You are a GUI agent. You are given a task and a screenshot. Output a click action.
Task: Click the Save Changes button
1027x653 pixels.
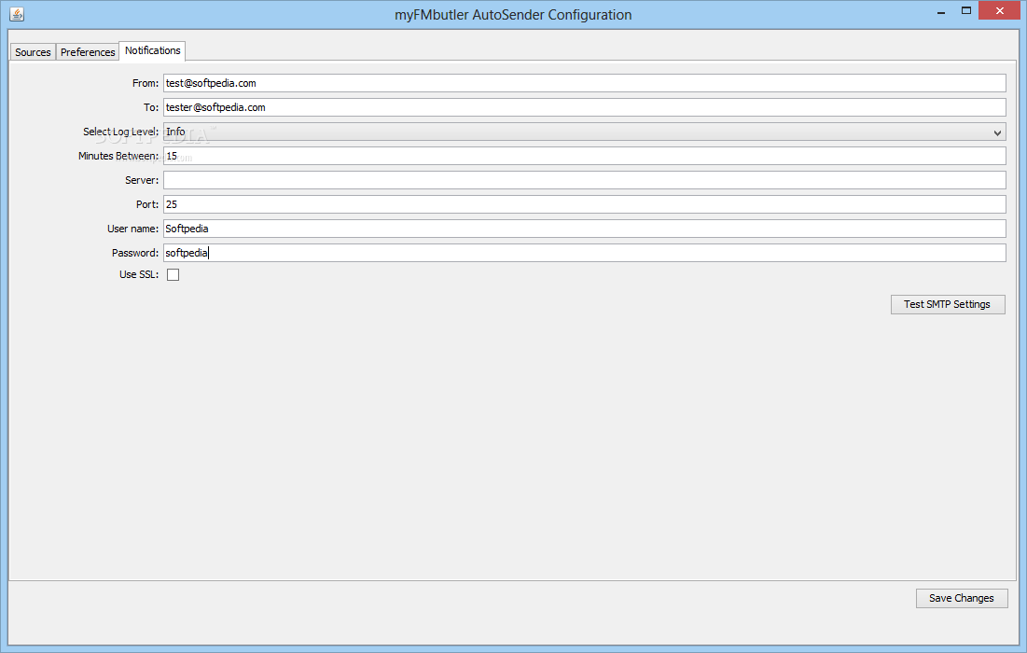(962, 598)
